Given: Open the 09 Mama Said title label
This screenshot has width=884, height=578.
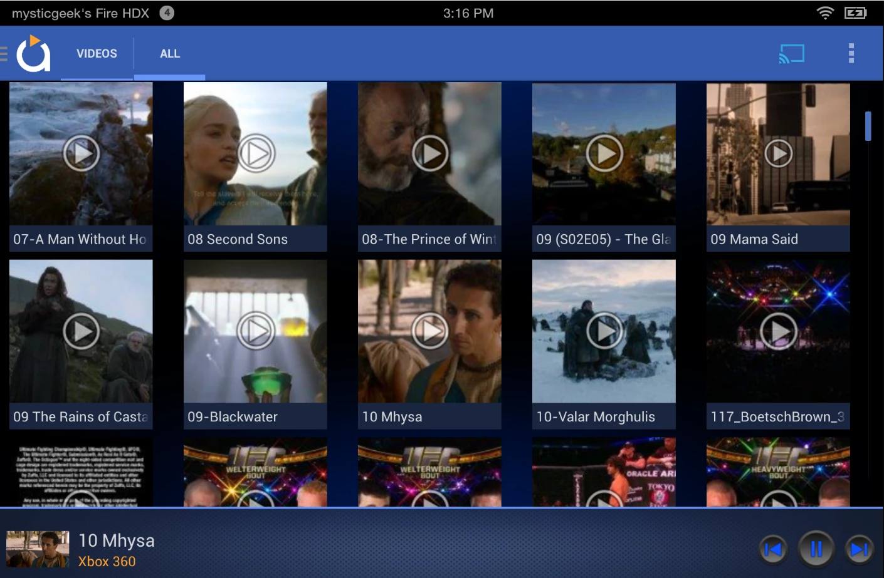Looking at the screenshot, I should click(754, 239).
